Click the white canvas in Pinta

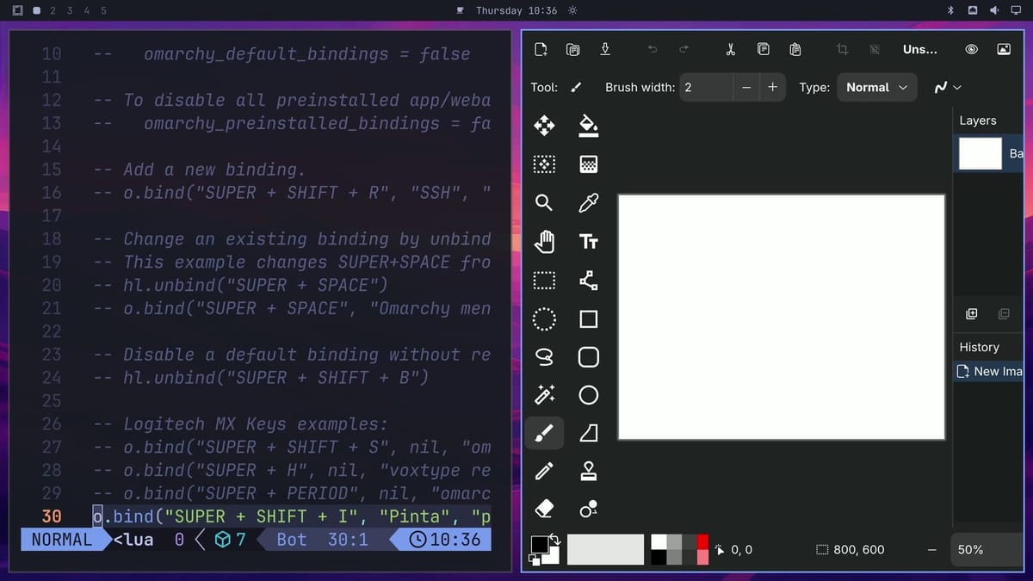click(782, 317)
